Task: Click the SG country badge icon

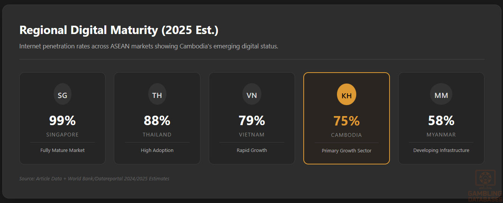Action: (x=62, y=95)
